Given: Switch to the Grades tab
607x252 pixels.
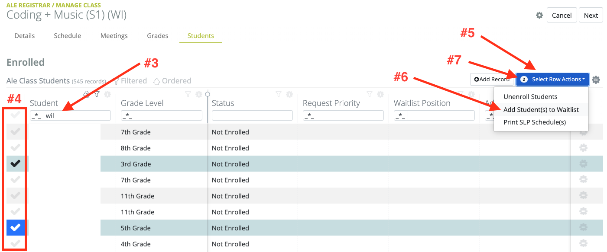Looking at the screenshot, I should (157, 35).
